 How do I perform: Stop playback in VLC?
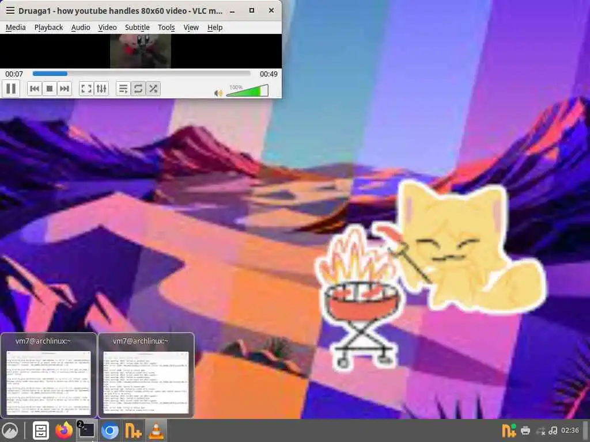pyautogui.click(x=50, y=89)
